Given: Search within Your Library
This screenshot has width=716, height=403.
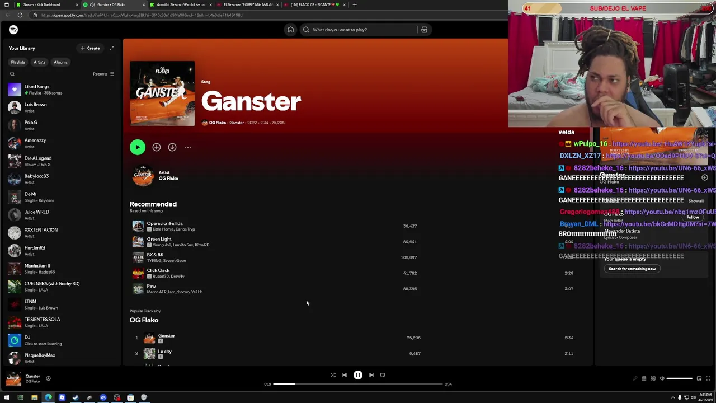Looking at the screenshot, I should (x=12, y=74).
